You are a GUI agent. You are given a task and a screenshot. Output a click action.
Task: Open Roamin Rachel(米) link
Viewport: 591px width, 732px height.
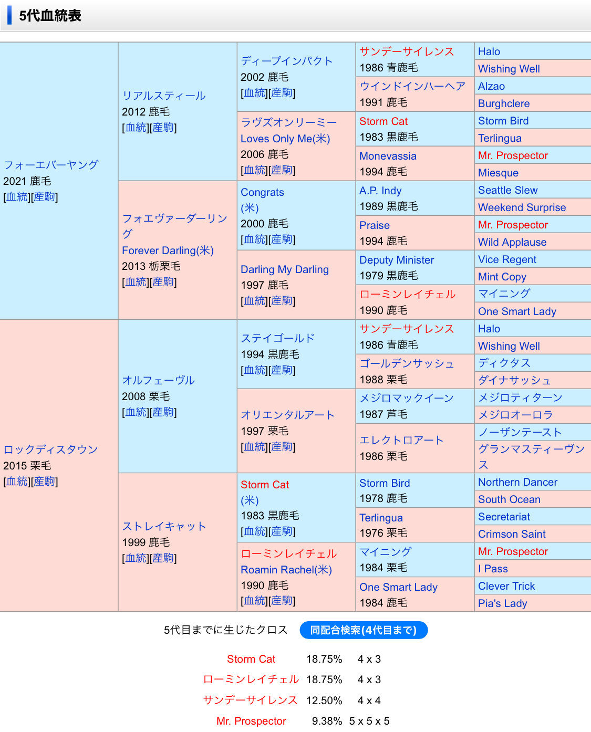click(x=286, y=570)
